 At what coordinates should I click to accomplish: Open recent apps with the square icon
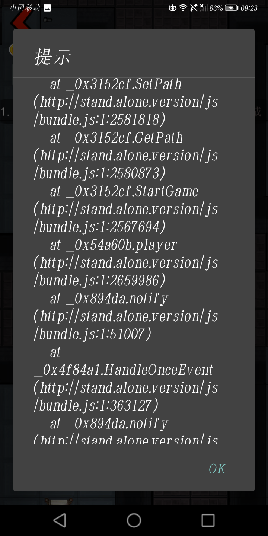[208, 520]
